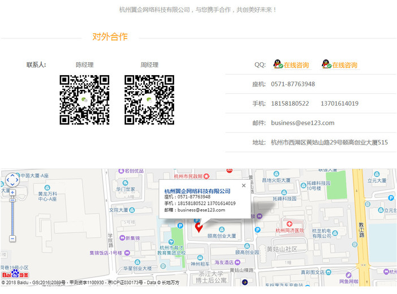Click mobile number 18158180522
The height and width of the screenshot is (294, 397).
(290, 103)
